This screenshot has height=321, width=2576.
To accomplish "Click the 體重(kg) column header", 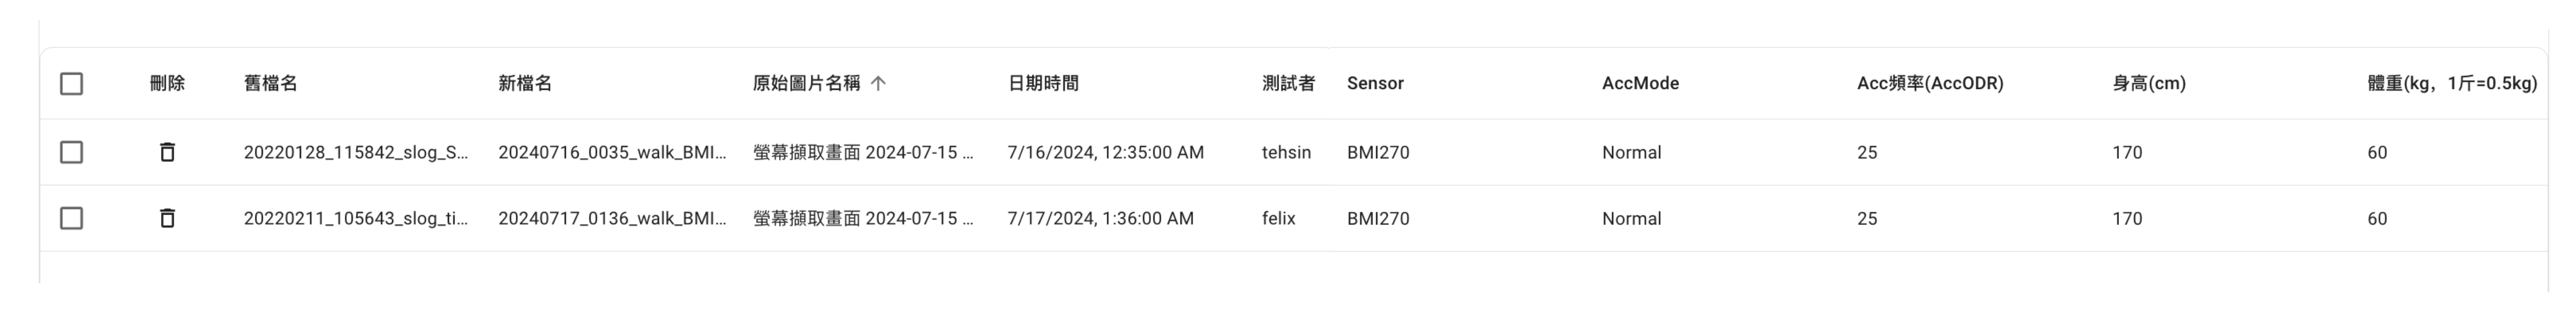I will pyautogui.click(x=2452, y=84).
